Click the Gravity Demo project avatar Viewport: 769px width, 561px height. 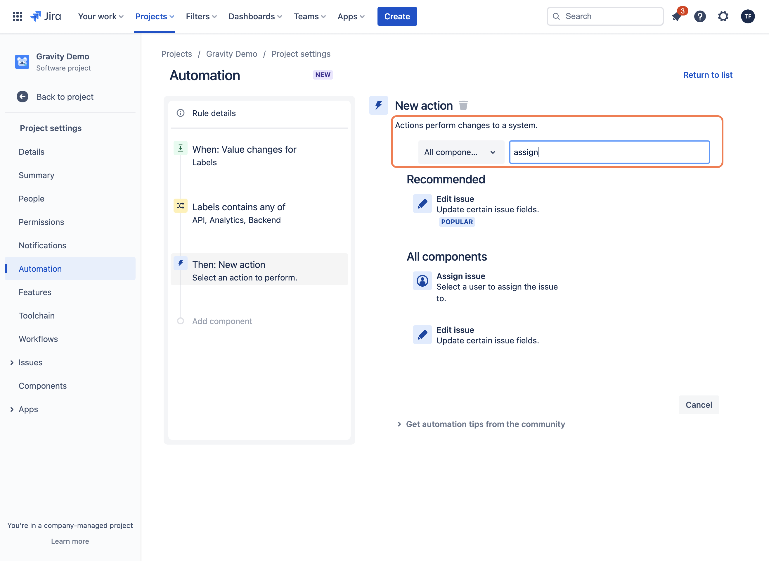tap(22, 62)
